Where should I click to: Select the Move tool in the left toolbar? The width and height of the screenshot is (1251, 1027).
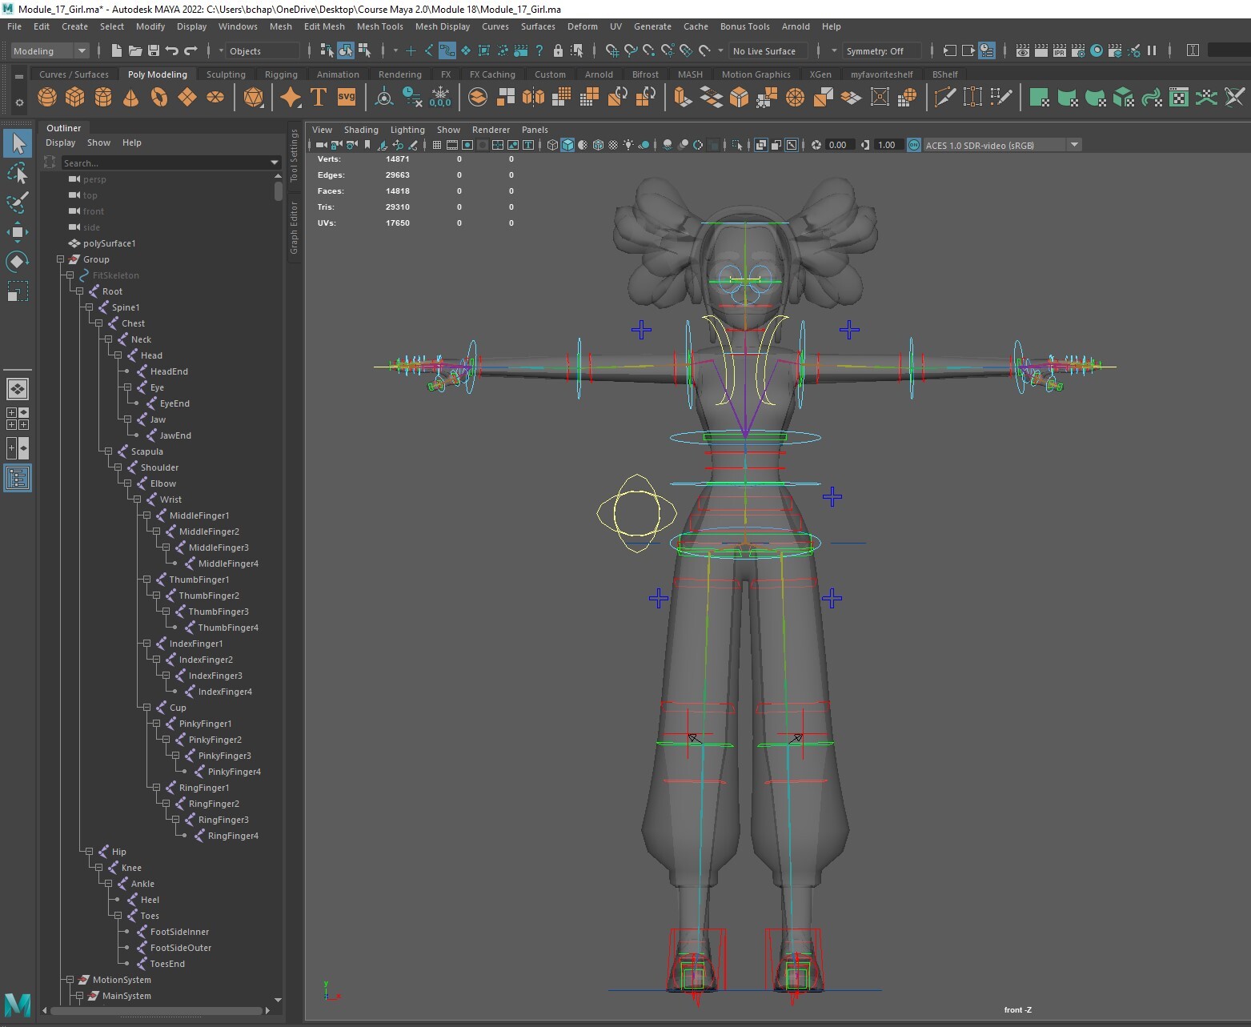click(x=18, y=232)
